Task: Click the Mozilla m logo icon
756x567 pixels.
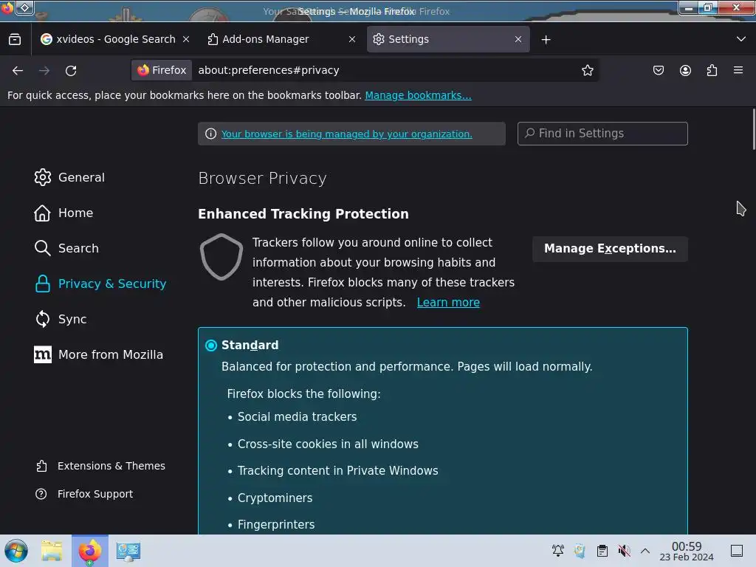Action: (x=42, y=355)
